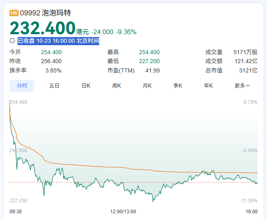This screenshot has width=267, height=219.
Task: Click the 16:00 time axis label
Action: coord(251,212)
